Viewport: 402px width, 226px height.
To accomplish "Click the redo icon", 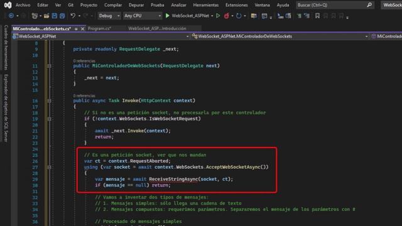I will pyautogui.click(x=86, y=16).
